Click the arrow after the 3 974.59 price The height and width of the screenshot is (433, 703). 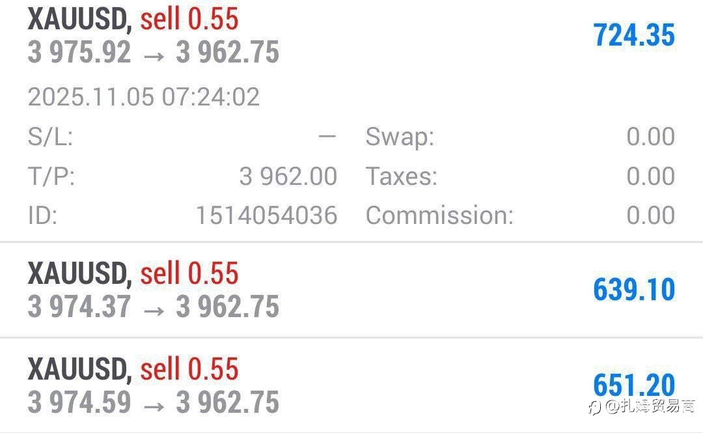coord(154,404)
